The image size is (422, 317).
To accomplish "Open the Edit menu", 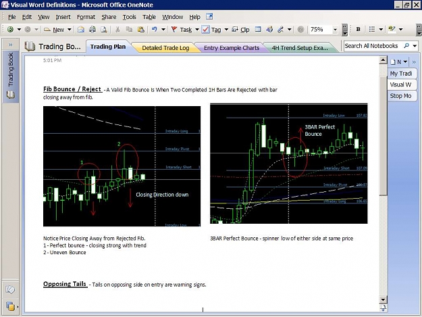I will (x=27, y=17).
